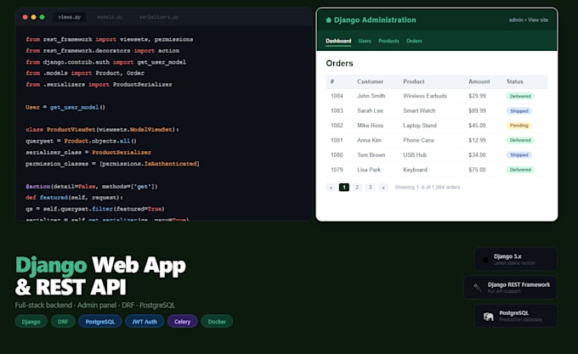Click product Keyboard

pyautogui.click(x=415, y=170)
